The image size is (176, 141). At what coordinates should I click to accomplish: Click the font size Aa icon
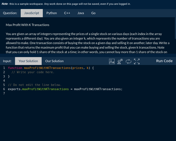click(x=112, y=61)
